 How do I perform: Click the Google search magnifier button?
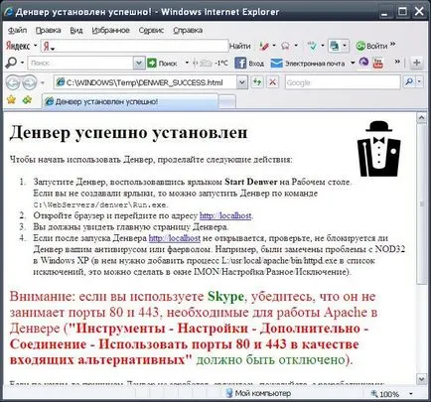tap(409, 81)
